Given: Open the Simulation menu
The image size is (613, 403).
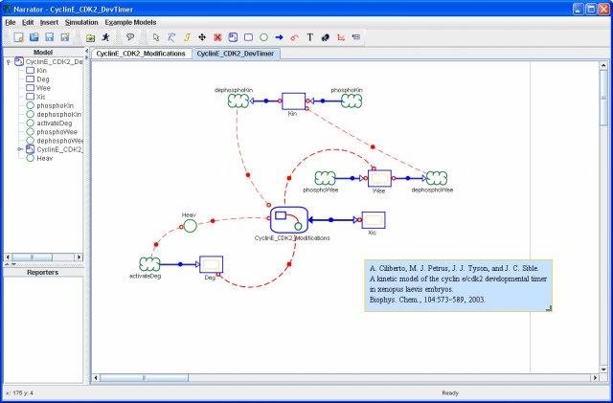Looking at the screenshot, I should (x=81, y=22).
